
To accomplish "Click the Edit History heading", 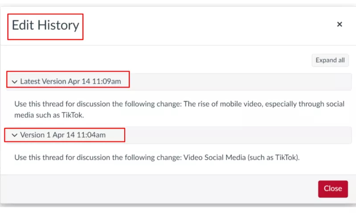I will coord(45,25).
